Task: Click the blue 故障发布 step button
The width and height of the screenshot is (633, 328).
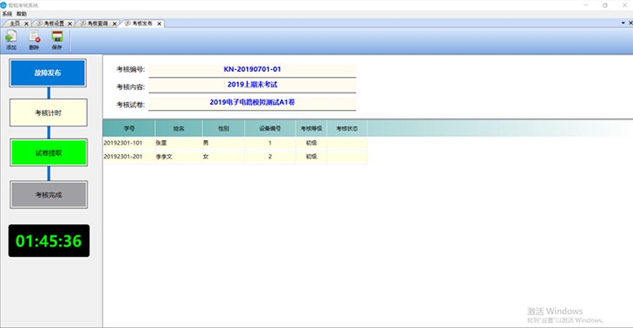Action: pyautogui.click(x=48, y=73)
